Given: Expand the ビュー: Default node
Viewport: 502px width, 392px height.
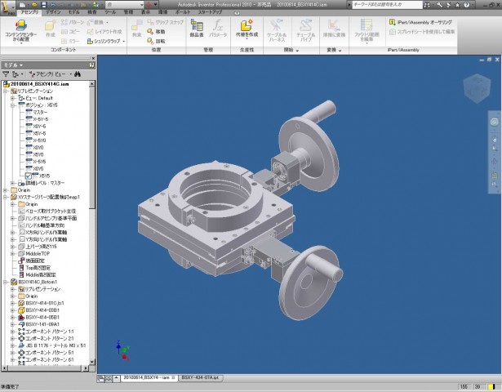Looking at the screenshot, I should coord(13,98).
